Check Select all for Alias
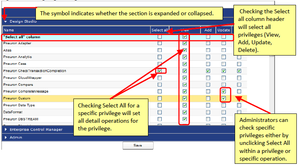The width and height of the screenshot is (298, 165). [x=160, y=50]
